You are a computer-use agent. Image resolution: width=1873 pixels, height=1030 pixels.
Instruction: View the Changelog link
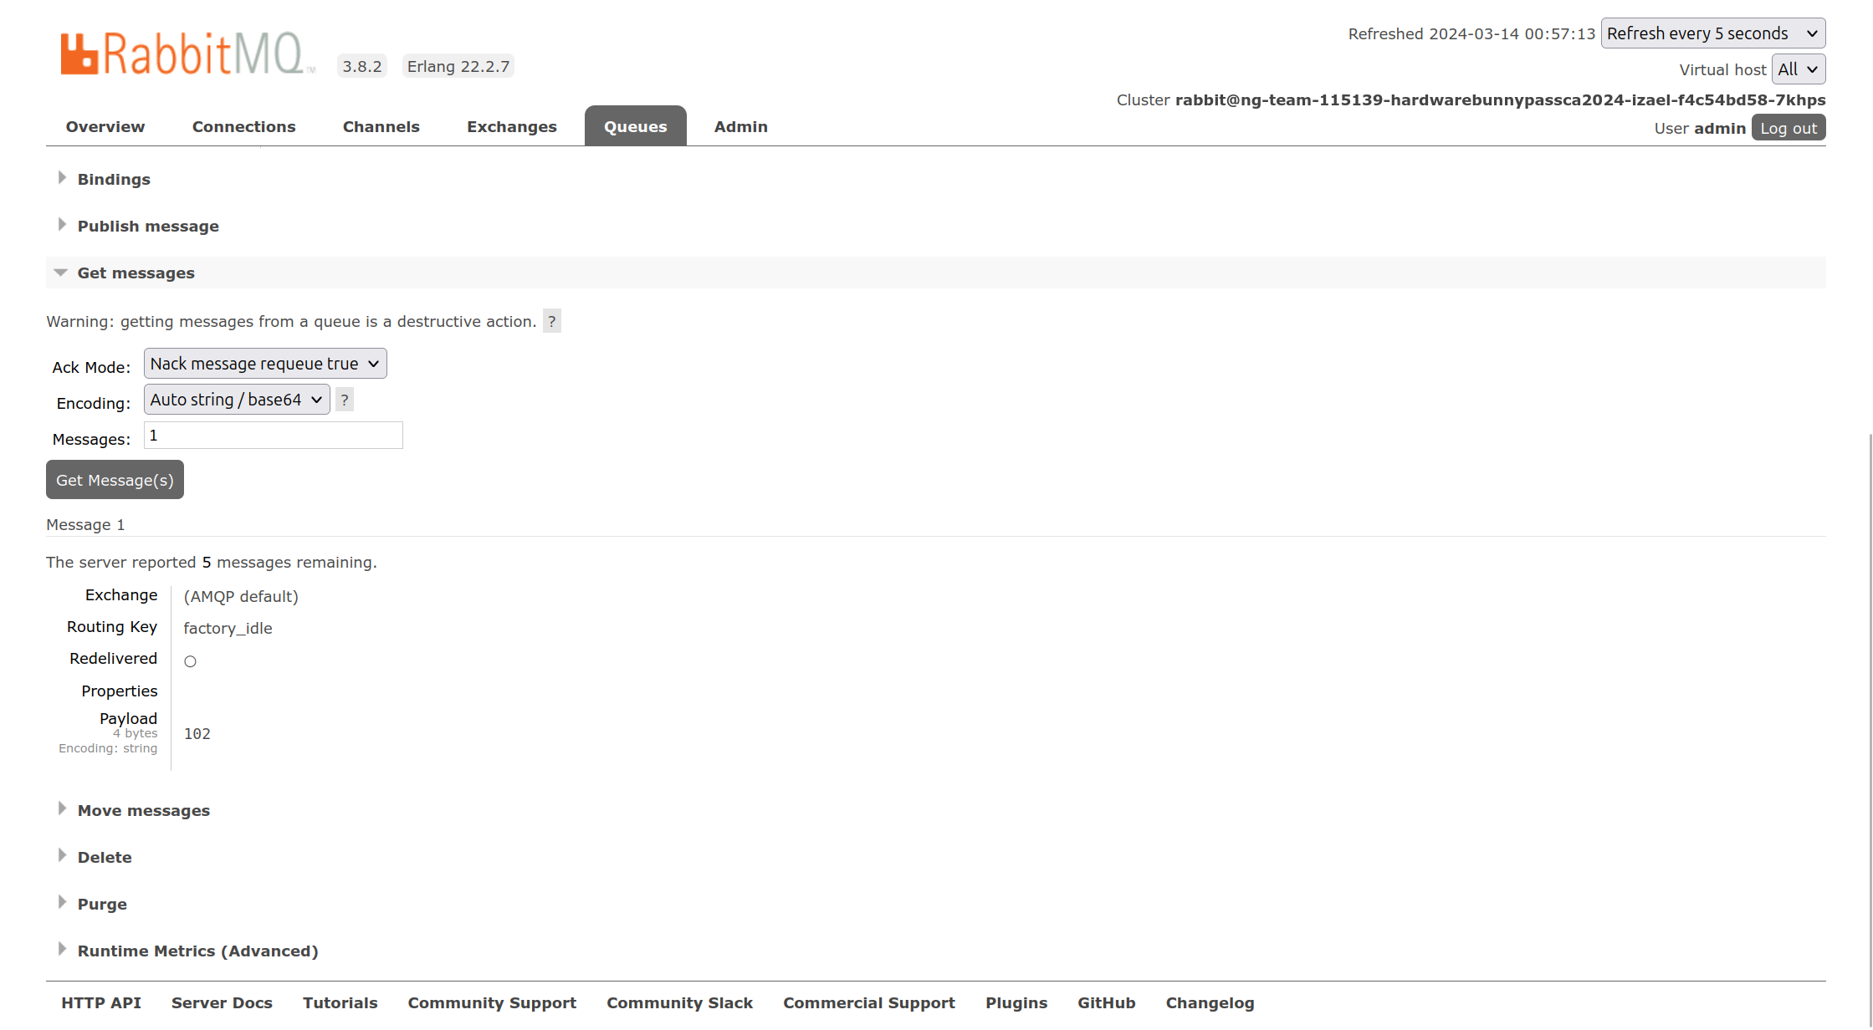(x=1210, y=1002)
